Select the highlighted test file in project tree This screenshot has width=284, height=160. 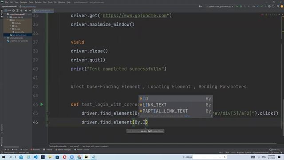tap(18, 35)
